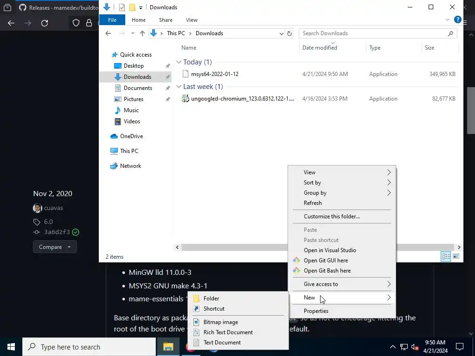Image resolution: width=475 pixels, height=356 pixels.
Task: Switch to the View ribbon tab
Action: point(192,20)
